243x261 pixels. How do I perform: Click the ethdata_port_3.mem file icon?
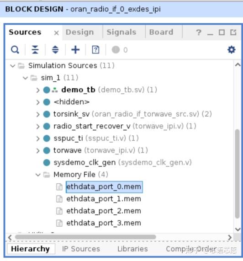[x=59, y=223]
